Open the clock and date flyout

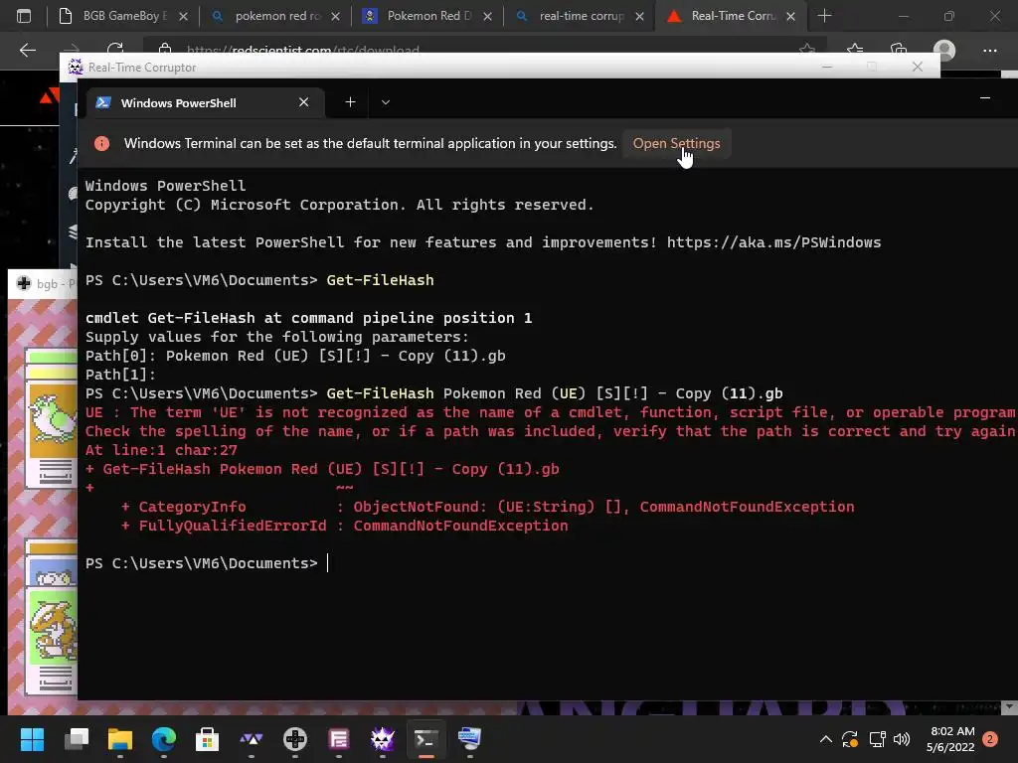tap(950, 739)
